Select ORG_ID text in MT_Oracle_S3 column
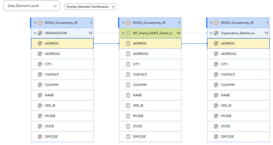Screen dimensions: 273x145 [138, 106]
